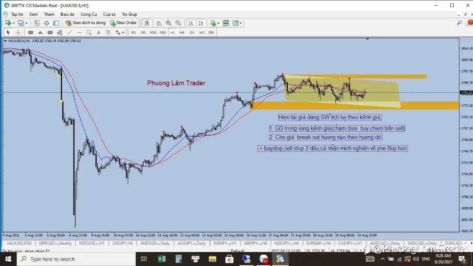Select the Fibonacci retracement tool

pyautogui.click(x=88, y=32)
